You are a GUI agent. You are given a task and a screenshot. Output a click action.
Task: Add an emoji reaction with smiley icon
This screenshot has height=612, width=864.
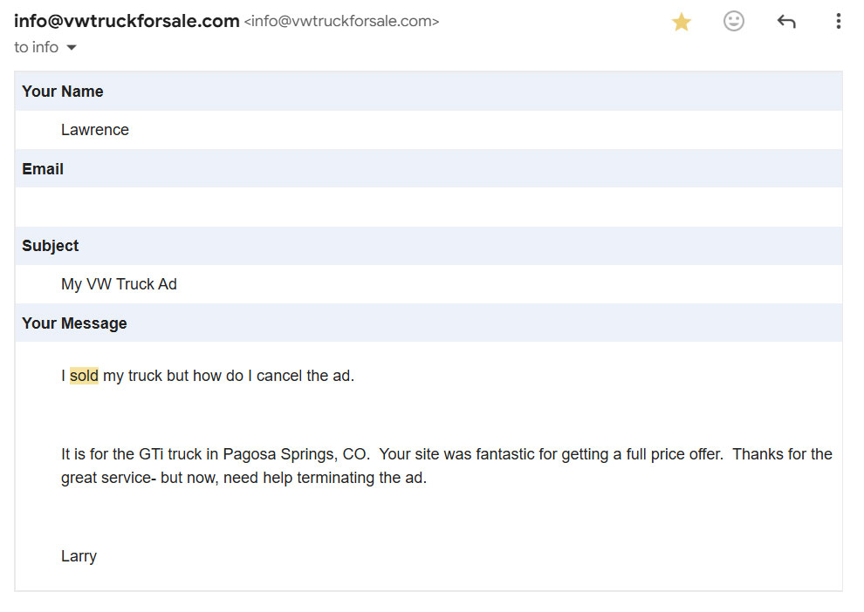point(733,22)
